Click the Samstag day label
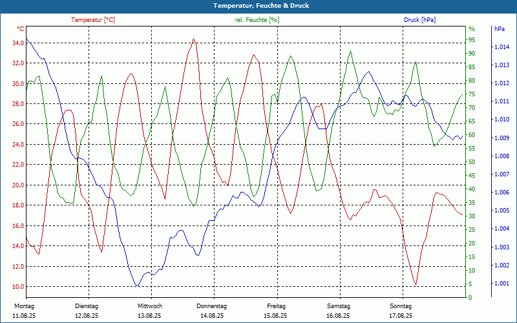This screenshot has height=323, width=517. click(x=338, y=306)
